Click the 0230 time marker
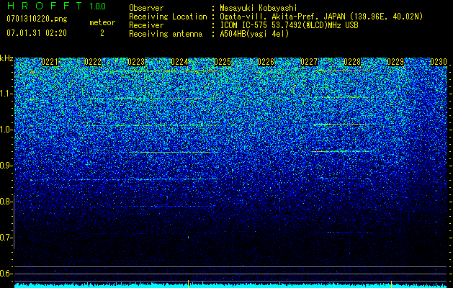 439,62
